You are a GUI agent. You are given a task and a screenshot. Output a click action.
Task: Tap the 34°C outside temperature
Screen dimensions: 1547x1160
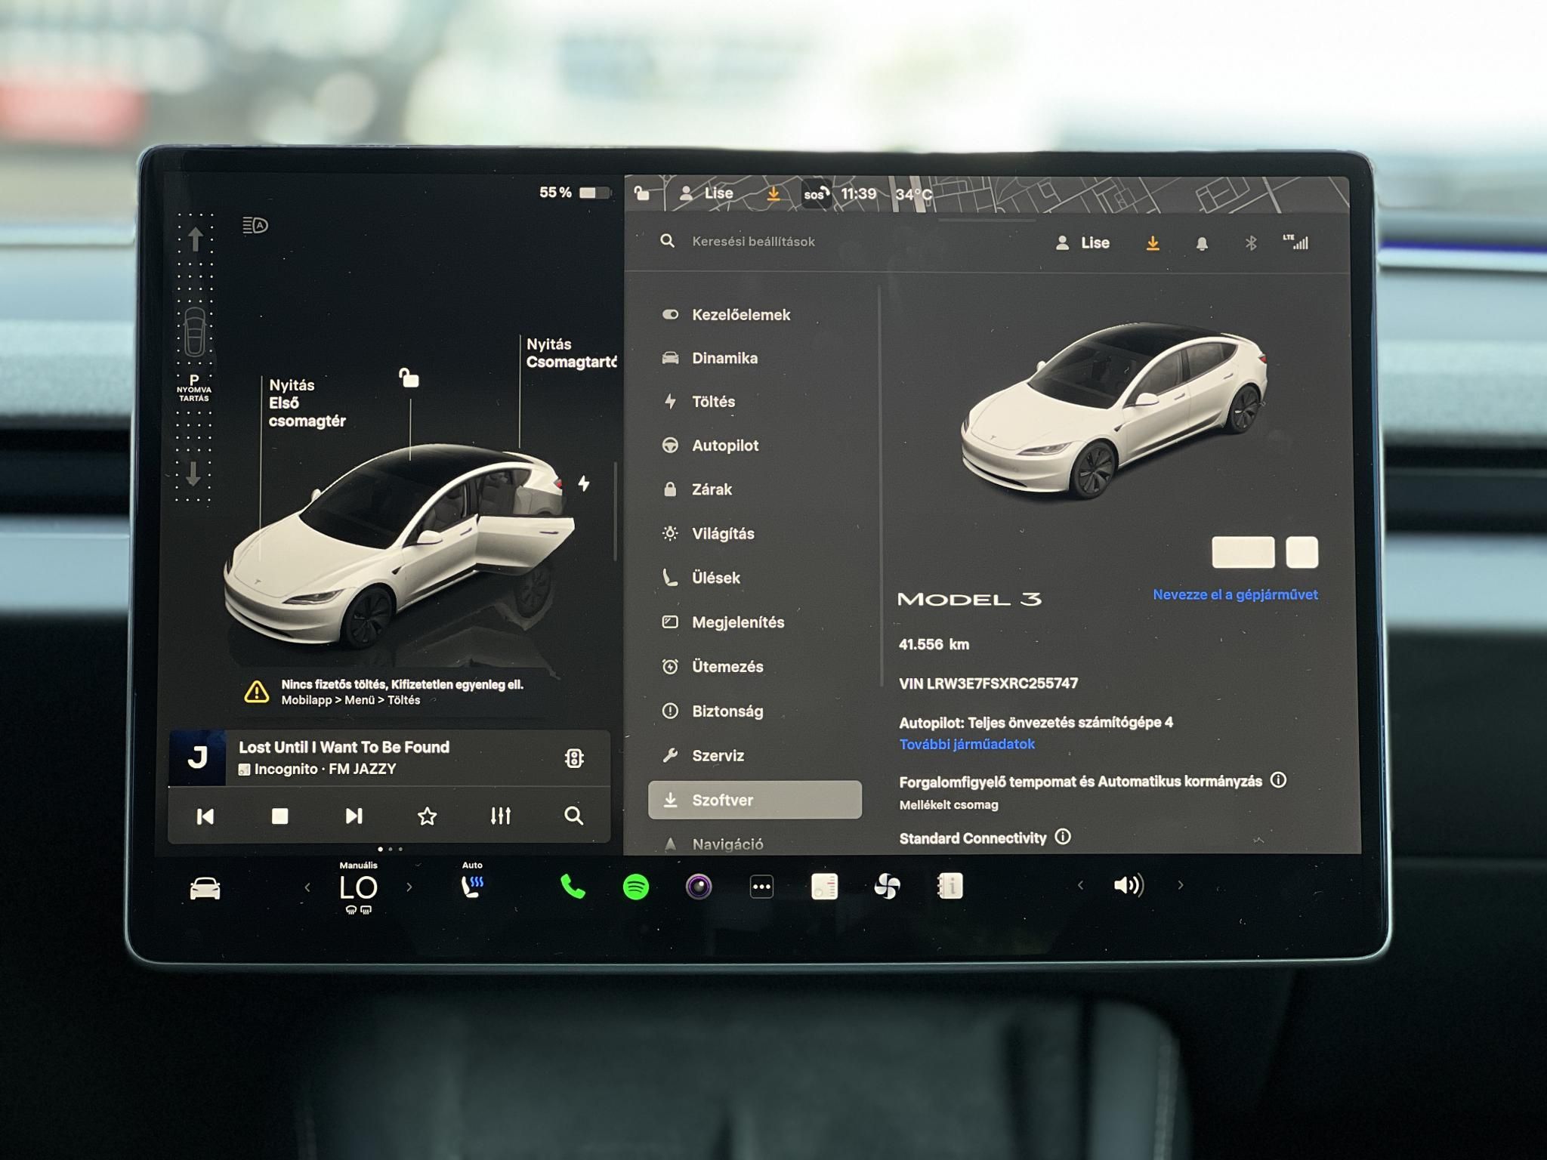point(914,195)
